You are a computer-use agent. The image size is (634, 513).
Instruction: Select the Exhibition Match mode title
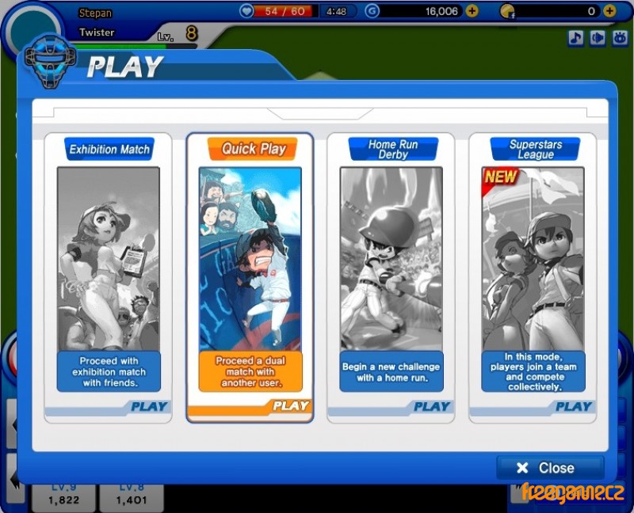pos(109,149)
